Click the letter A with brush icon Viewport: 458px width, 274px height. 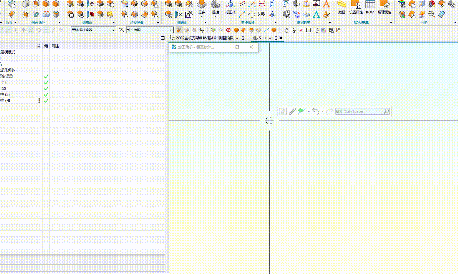pos(326,14)
